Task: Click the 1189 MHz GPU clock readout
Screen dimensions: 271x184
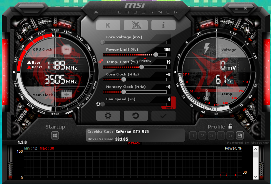Action: (62, 65)
